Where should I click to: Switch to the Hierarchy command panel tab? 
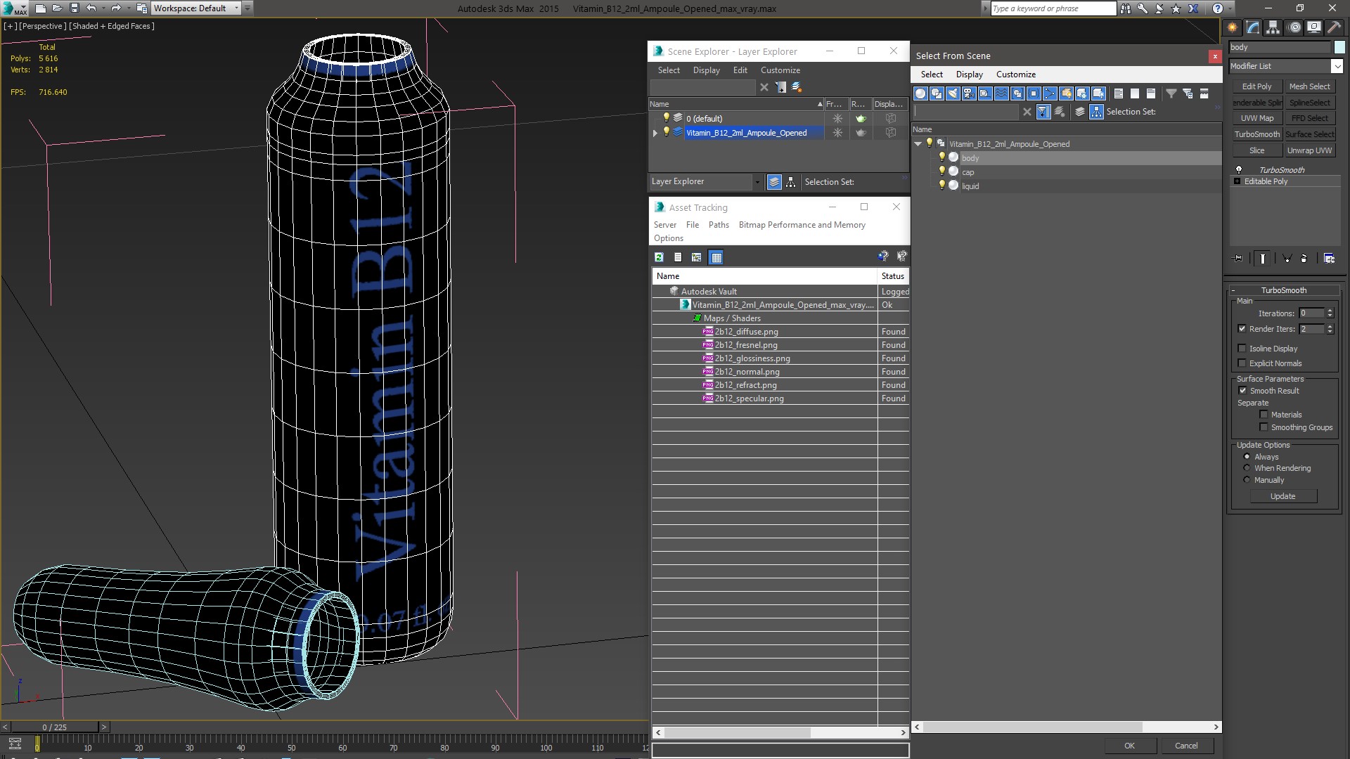click(x=1273, y=27)
